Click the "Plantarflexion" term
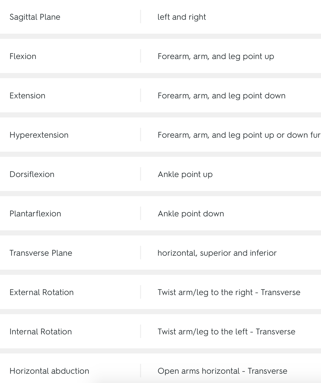321x383 pixels. click(35, 214)
